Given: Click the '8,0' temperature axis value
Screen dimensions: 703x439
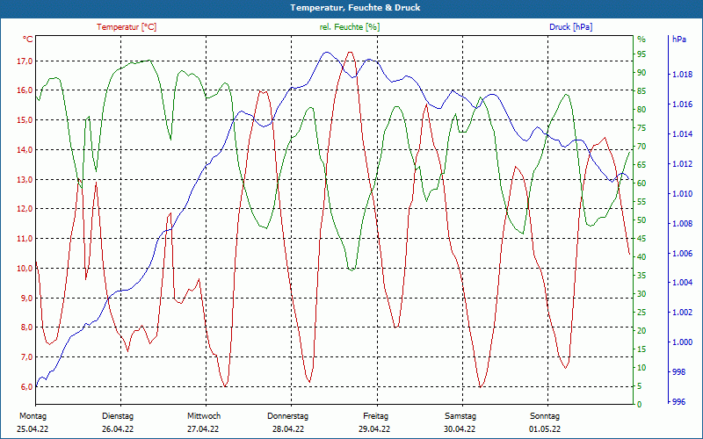Looking at the screenshot, I should coord(26,327).
